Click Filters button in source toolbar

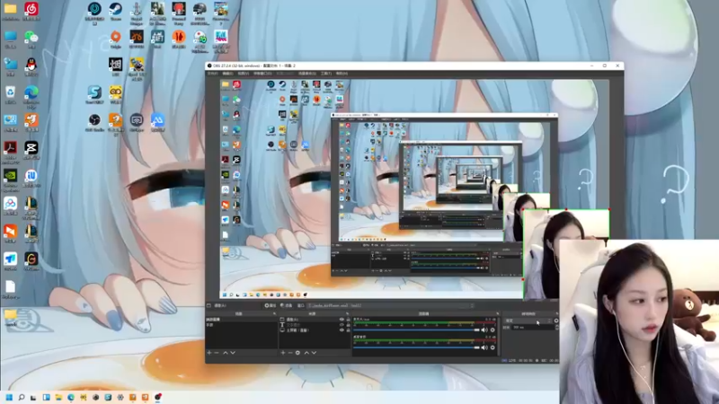click(x=286, y=305)
